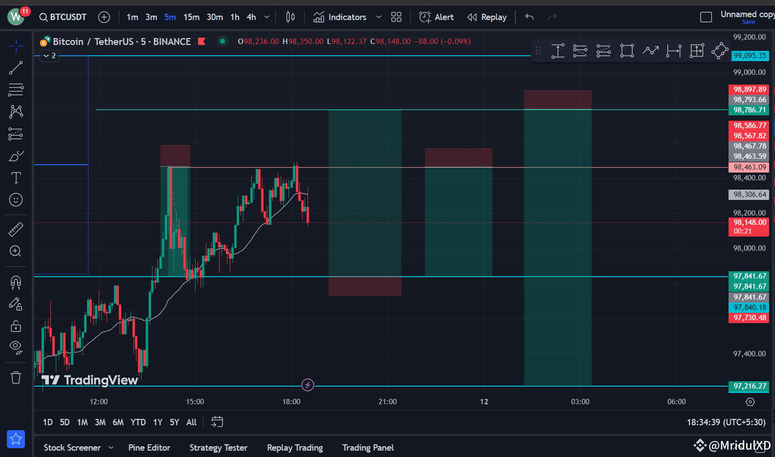
Task: Toggle the green market status dot
Action: tap(222, 42)
